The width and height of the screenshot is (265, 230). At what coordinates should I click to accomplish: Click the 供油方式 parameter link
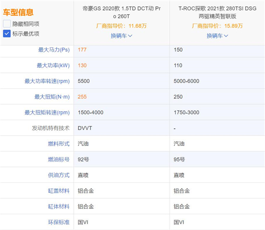[x=59, y=175]
